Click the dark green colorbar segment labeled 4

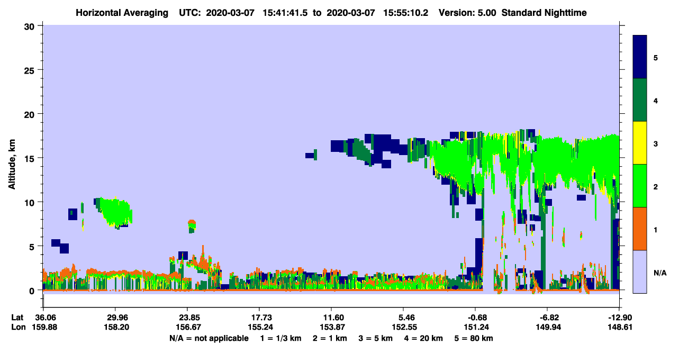pyautogui.click(x=640, y=100)
